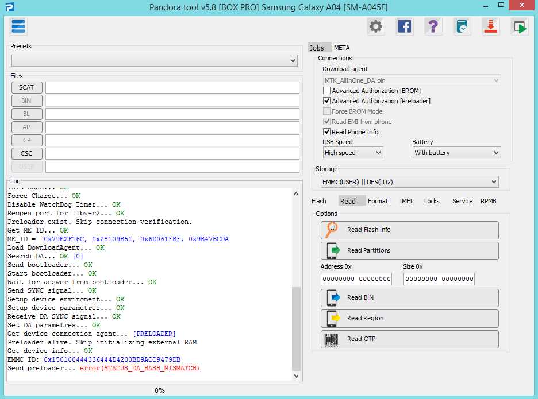Open Download agent MTK_AllInOne_DA.bin dropdown
The height and width of the screenshot is (399, 538).
(412, 80)
